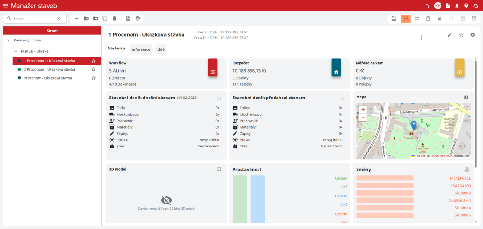Collapse the Kořenový - útvar tree node
Image resolution: width=483 pixels, height=229 pixels.
(x=8, y=40)
